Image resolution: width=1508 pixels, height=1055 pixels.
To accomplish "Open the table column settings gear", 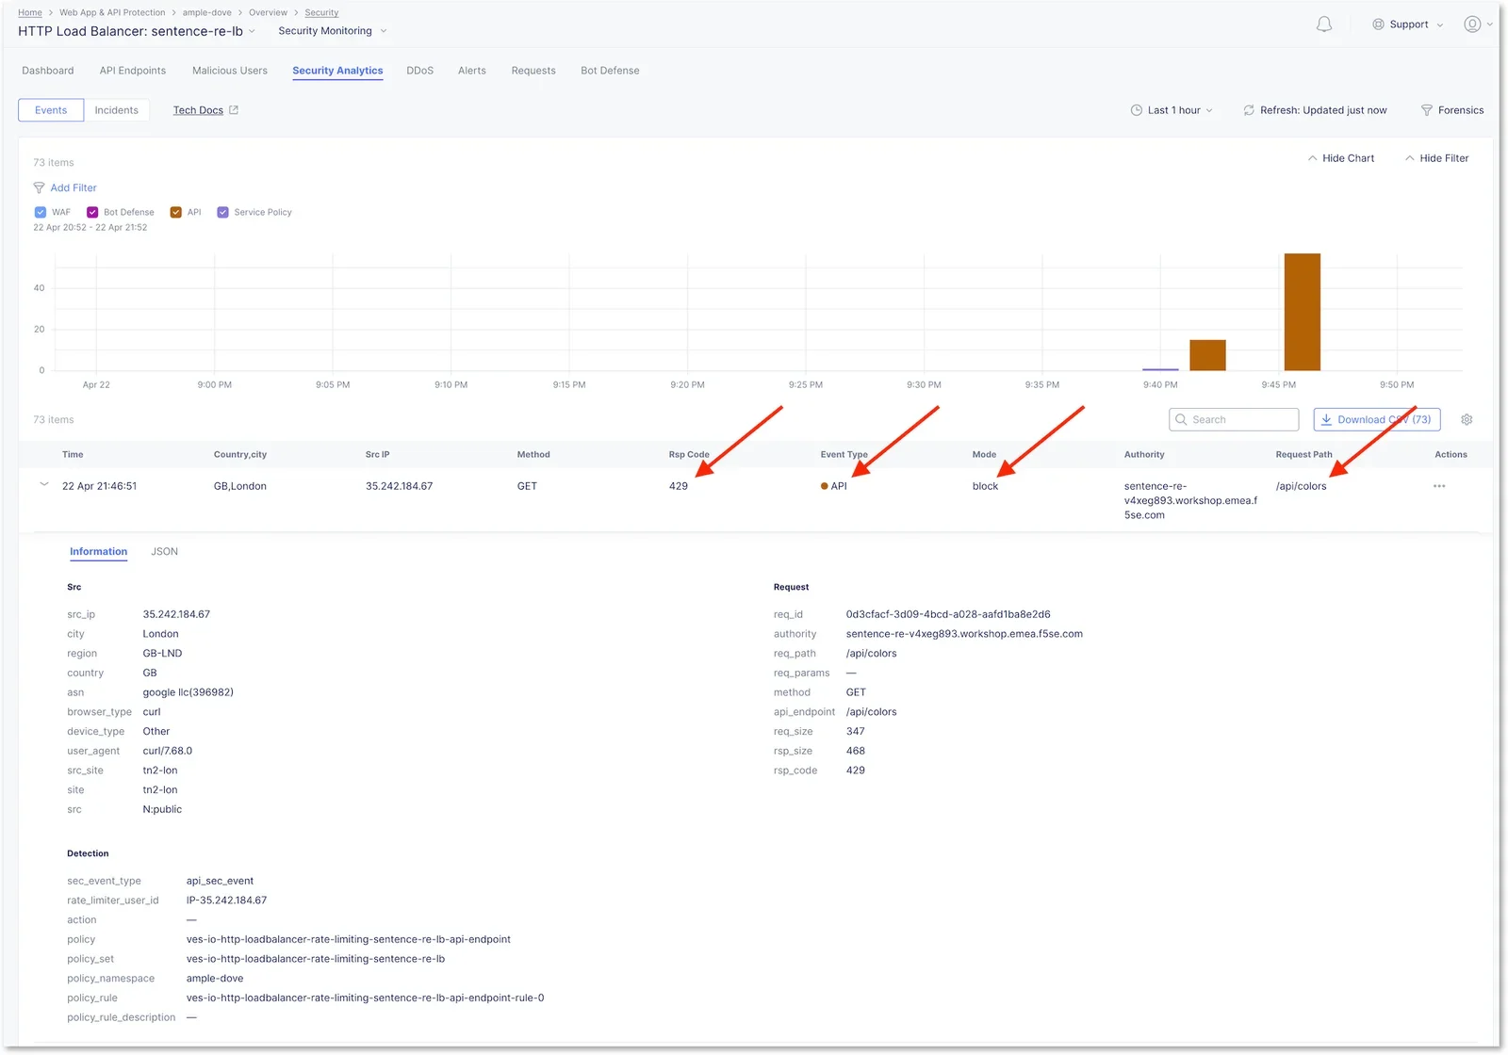I will coord(1467,420).
